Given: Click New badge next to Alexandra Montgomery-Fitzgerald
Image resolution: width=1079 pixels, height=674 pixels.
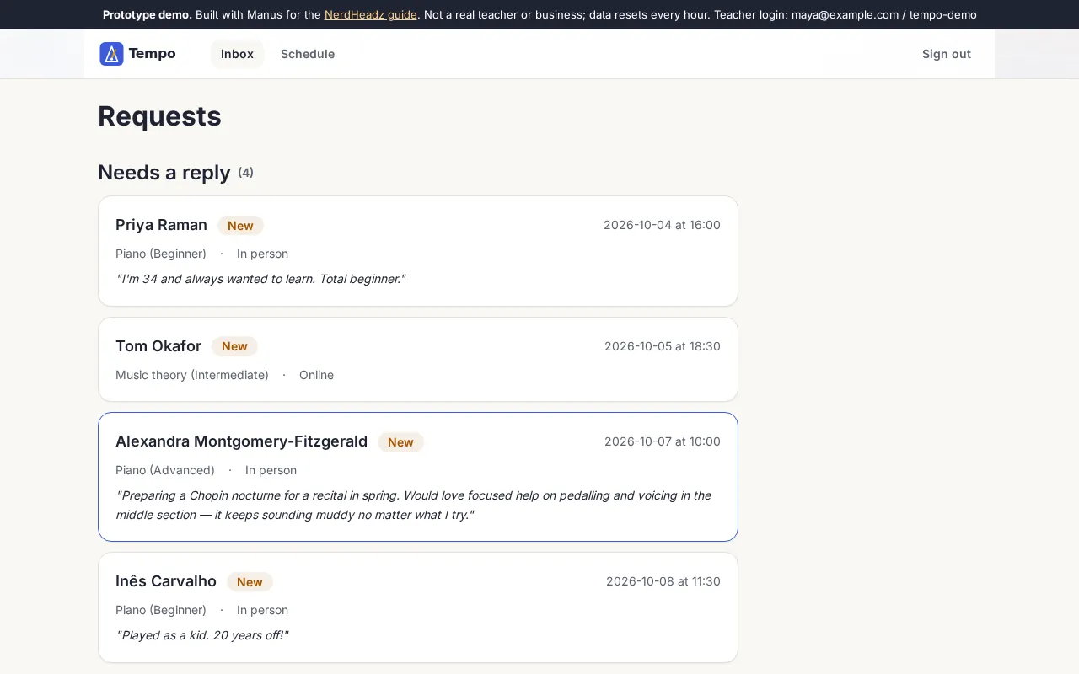Looking at the screenshot, I should pyautogui.click(x=400, y=442).
